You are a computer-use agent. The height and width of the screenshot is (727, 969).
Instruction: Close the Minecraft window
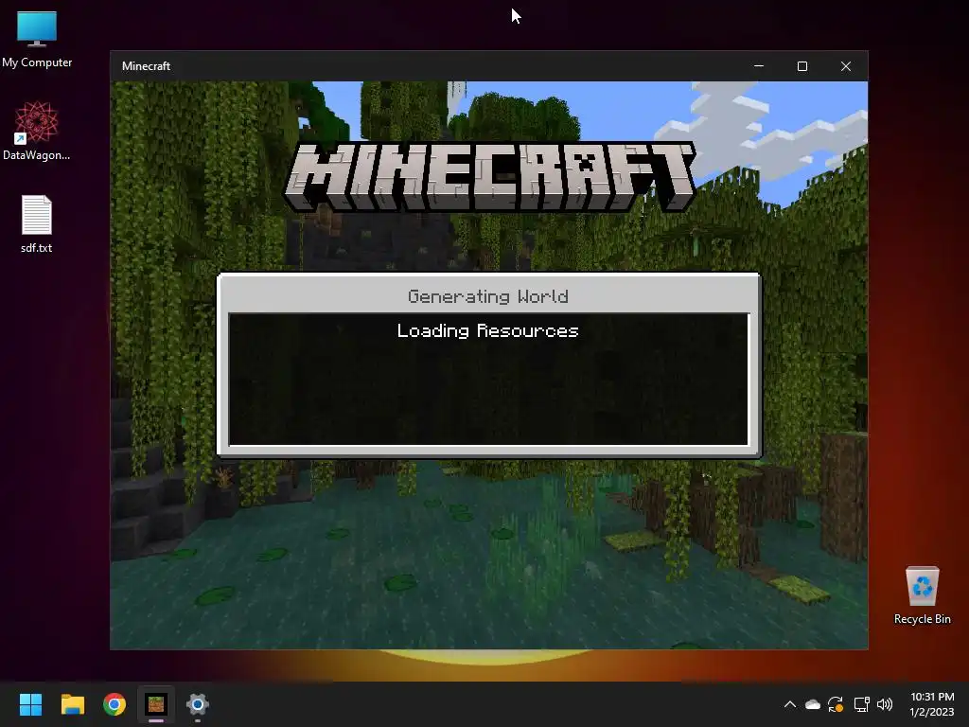point(846,66)
